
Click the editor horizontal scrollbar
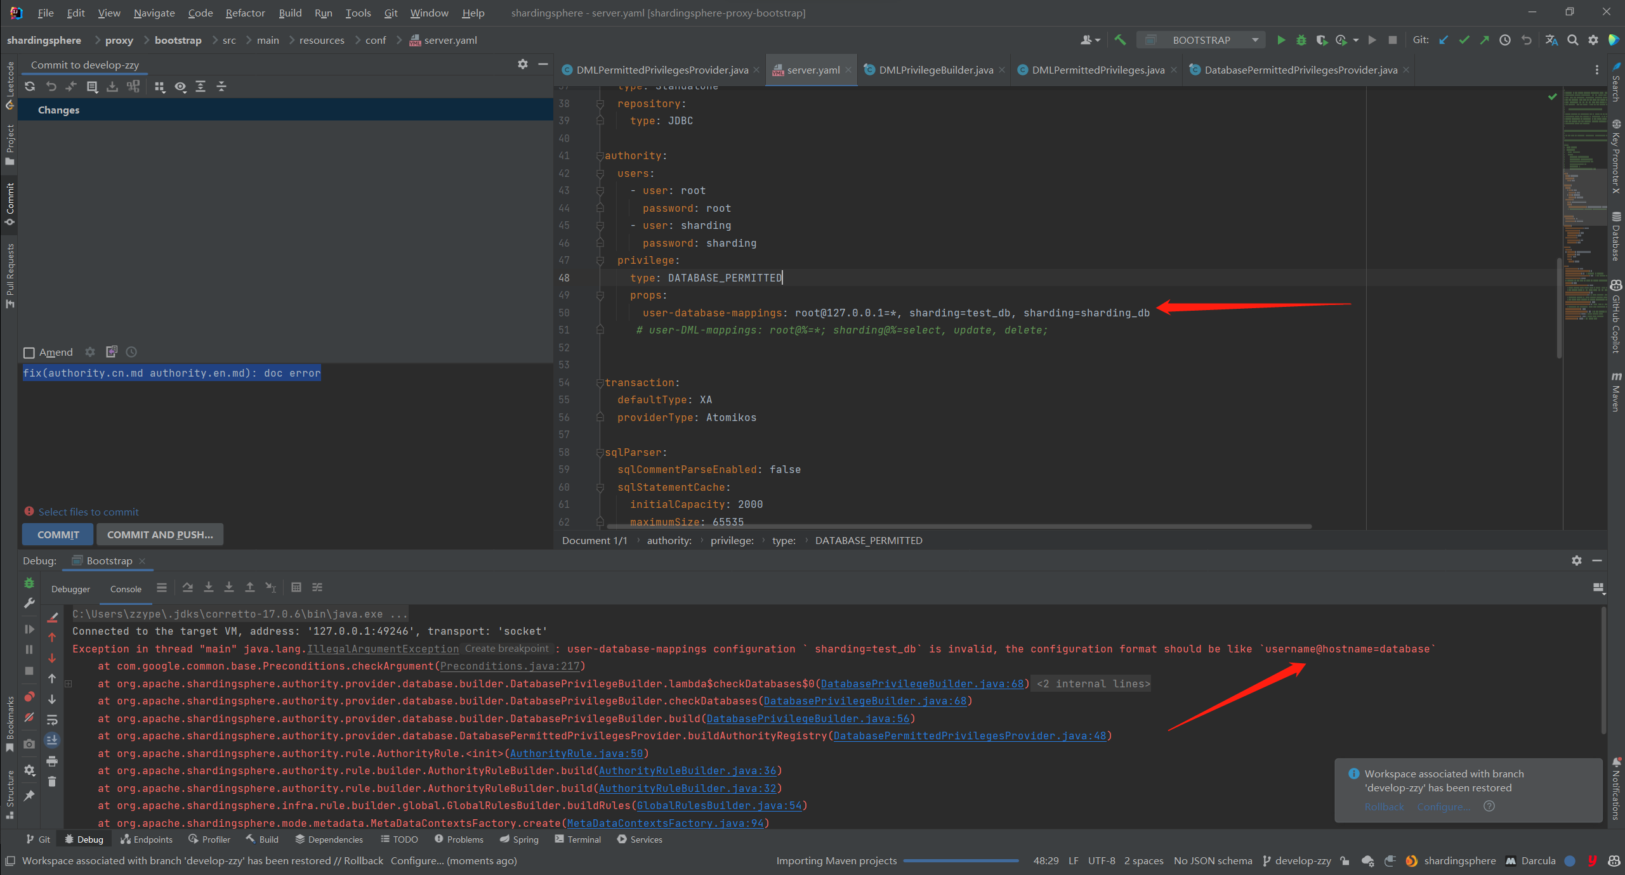[x=958, y=526]
